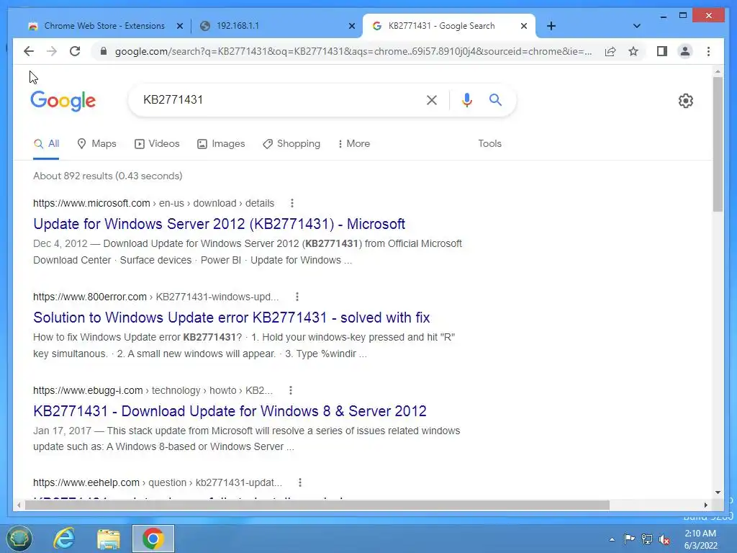
Task: Switch to Maps results
Action: pos(96,144)
